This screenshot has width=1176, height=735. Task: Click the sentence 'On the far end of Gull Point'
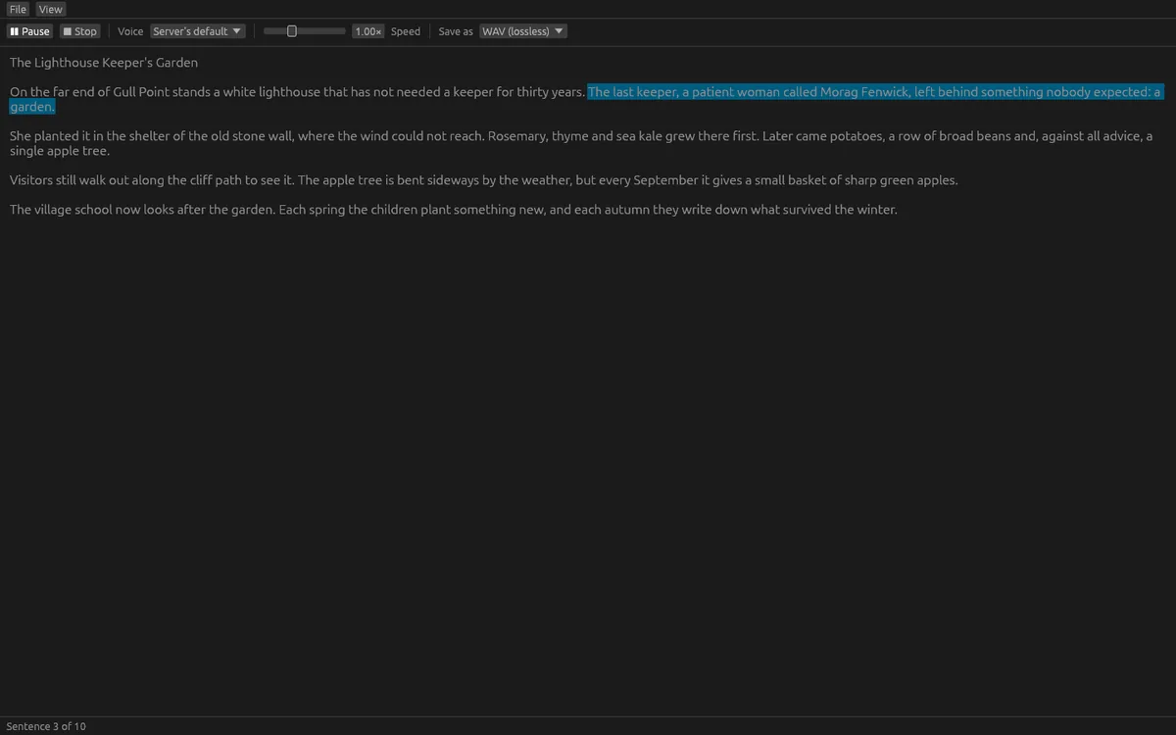[297, 92]
